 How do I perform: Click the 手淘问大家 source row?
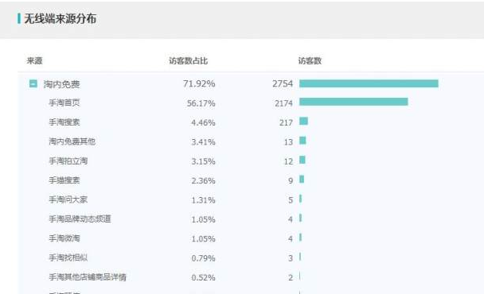coord(68,199)
